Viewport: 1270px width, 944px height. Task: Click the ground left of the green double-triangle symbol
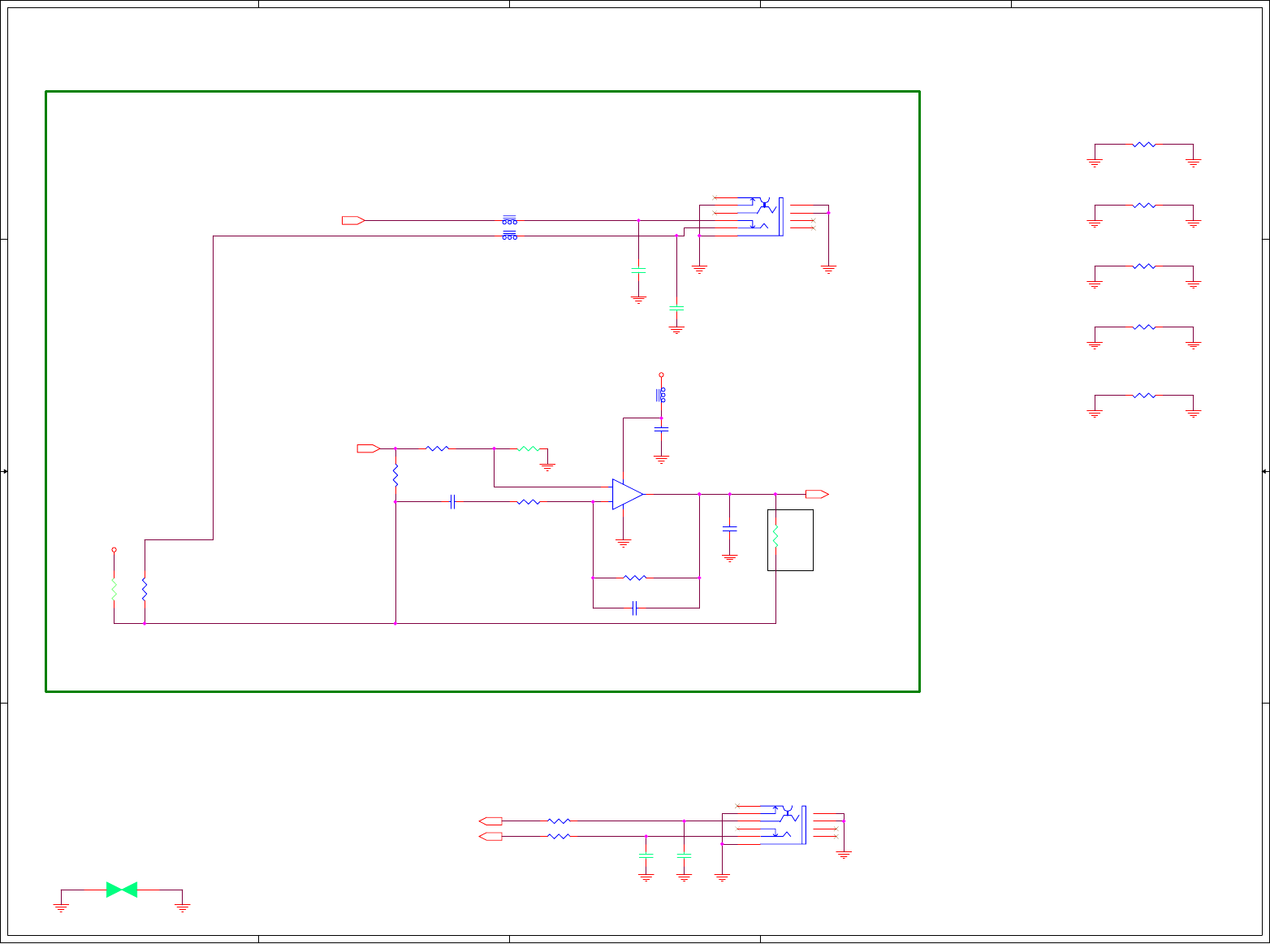(61, 908)
